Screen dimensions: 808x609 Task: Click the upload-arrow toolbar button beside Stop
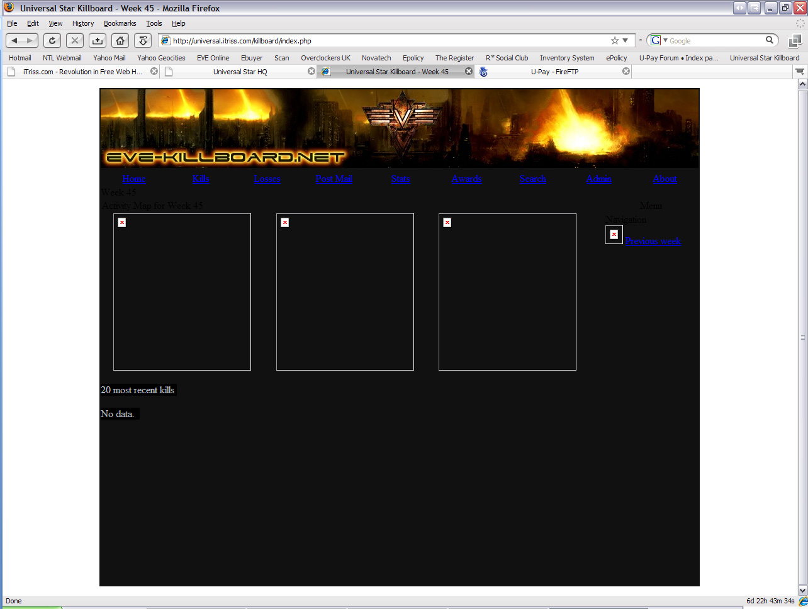click(98, 40)
